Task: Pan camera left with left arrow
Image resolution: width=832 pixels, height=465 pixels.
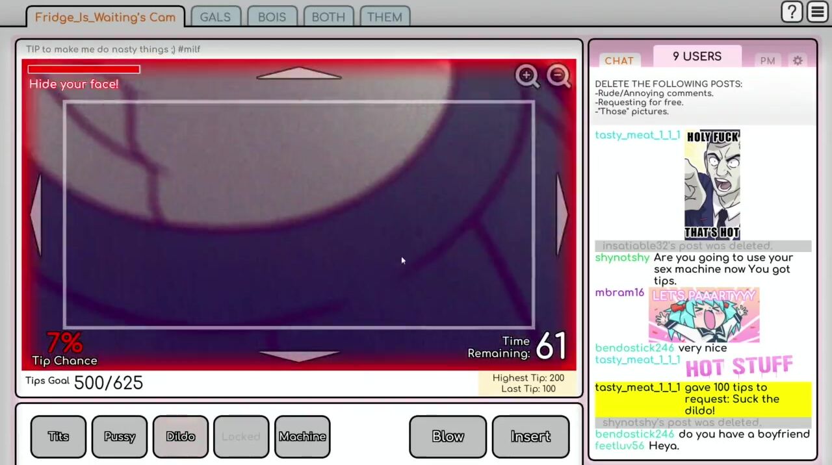Action: coord(35,215)
